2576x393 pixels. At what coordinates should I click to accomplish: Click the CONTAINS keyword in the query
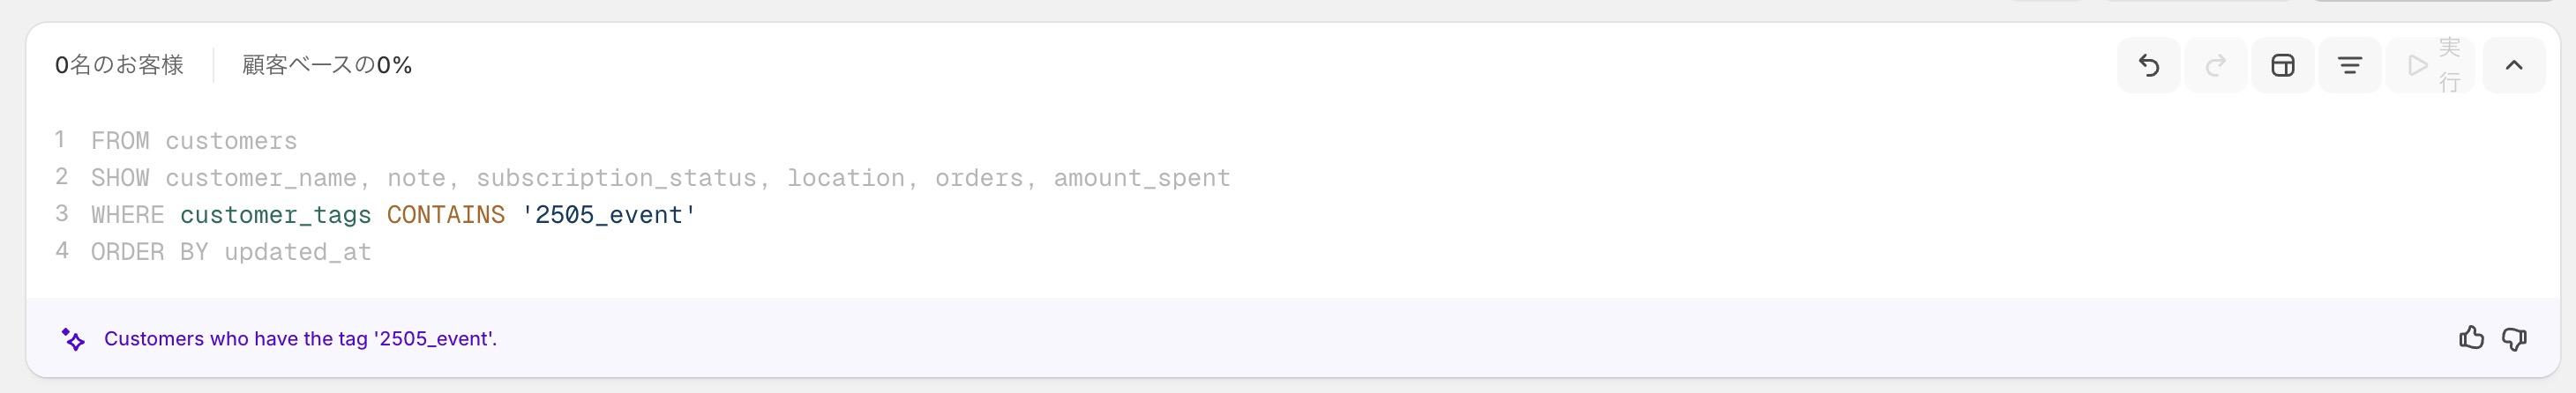point(445,215)
